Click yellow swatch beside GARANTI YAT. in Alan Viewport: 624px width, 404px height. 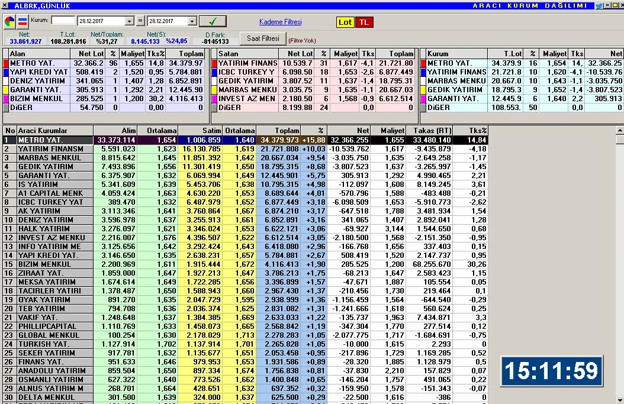tap(6, 90)
